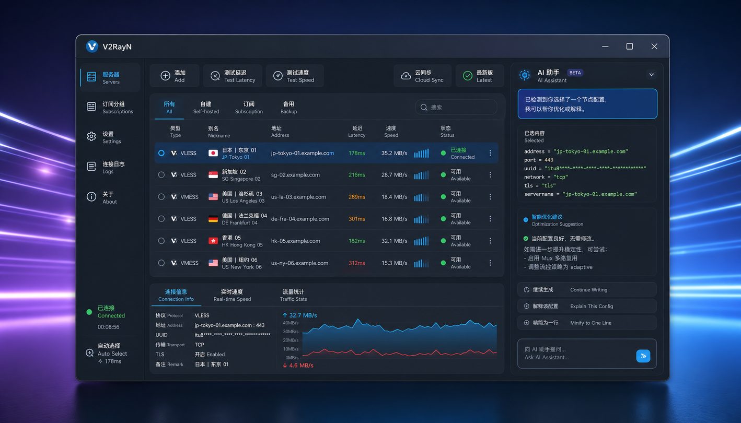741x423 pixels.
Task: Click the 00:08:56 connection timer
Action: (108, 327)
